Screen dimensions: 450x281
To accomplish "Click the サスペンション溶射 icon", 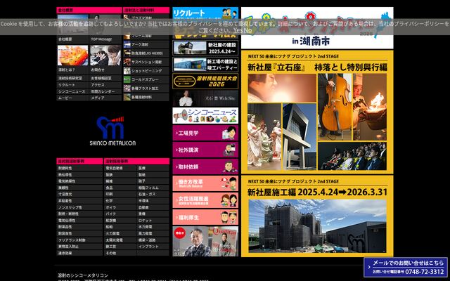I will pos(127,62).
